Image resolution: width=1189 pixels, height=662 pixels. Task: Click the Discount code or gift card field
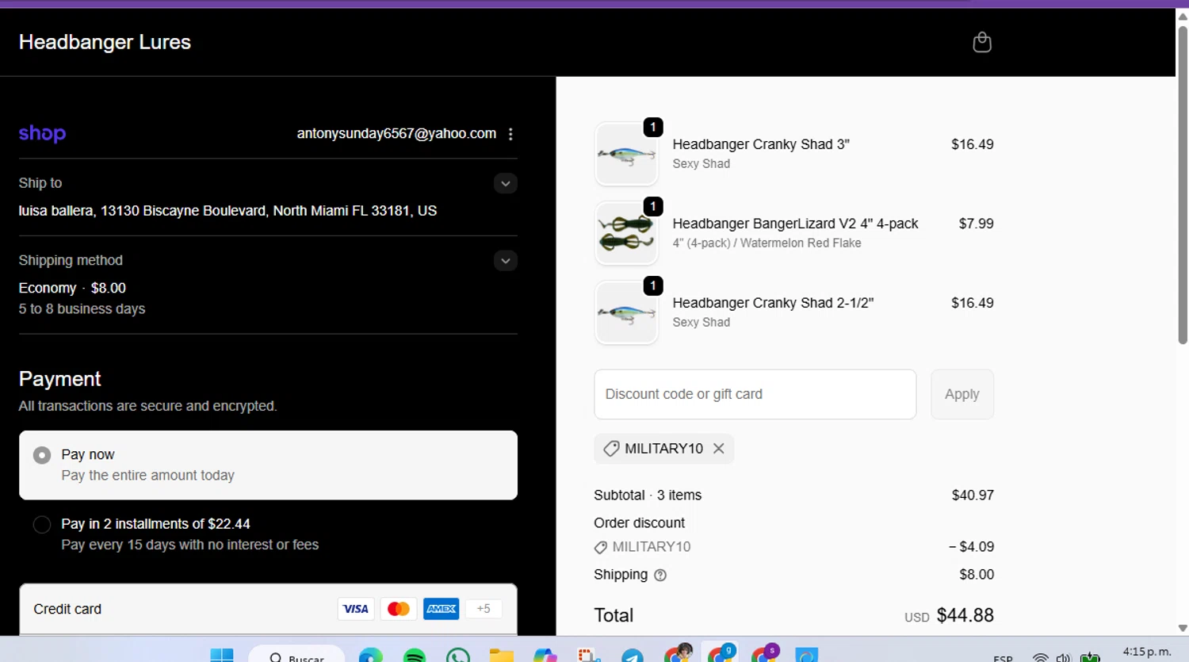click(x=755, y=394)
